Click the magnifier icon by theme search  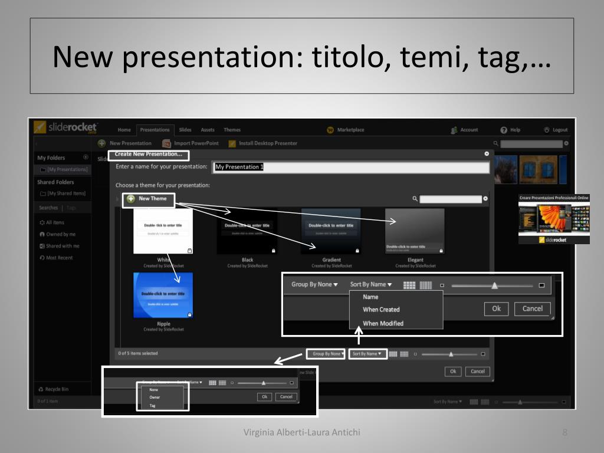tap(415, 199)
